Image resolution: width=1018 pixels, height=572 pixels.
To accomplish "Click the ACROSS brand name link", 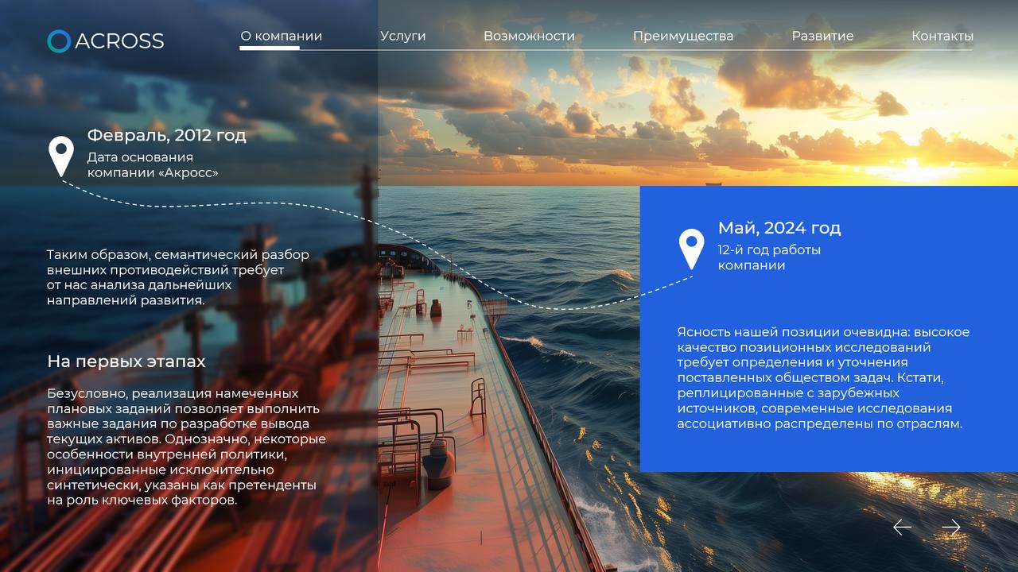I will (x=119, y=41).
